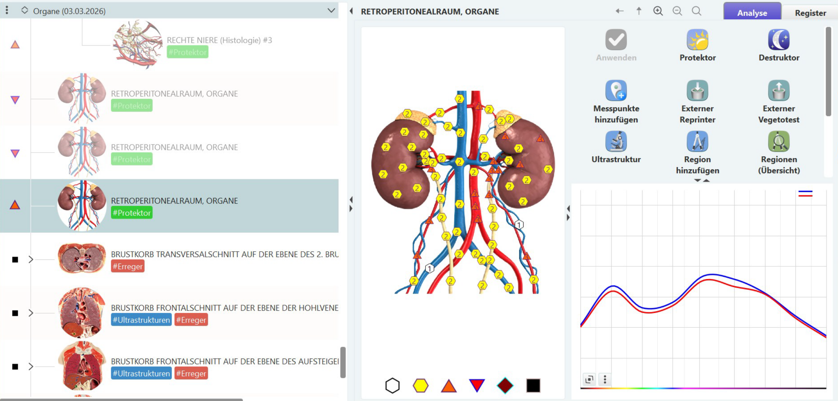Toggle the black square marker filter
Screen dimensions: 838x401
click(x=533, y=386)
